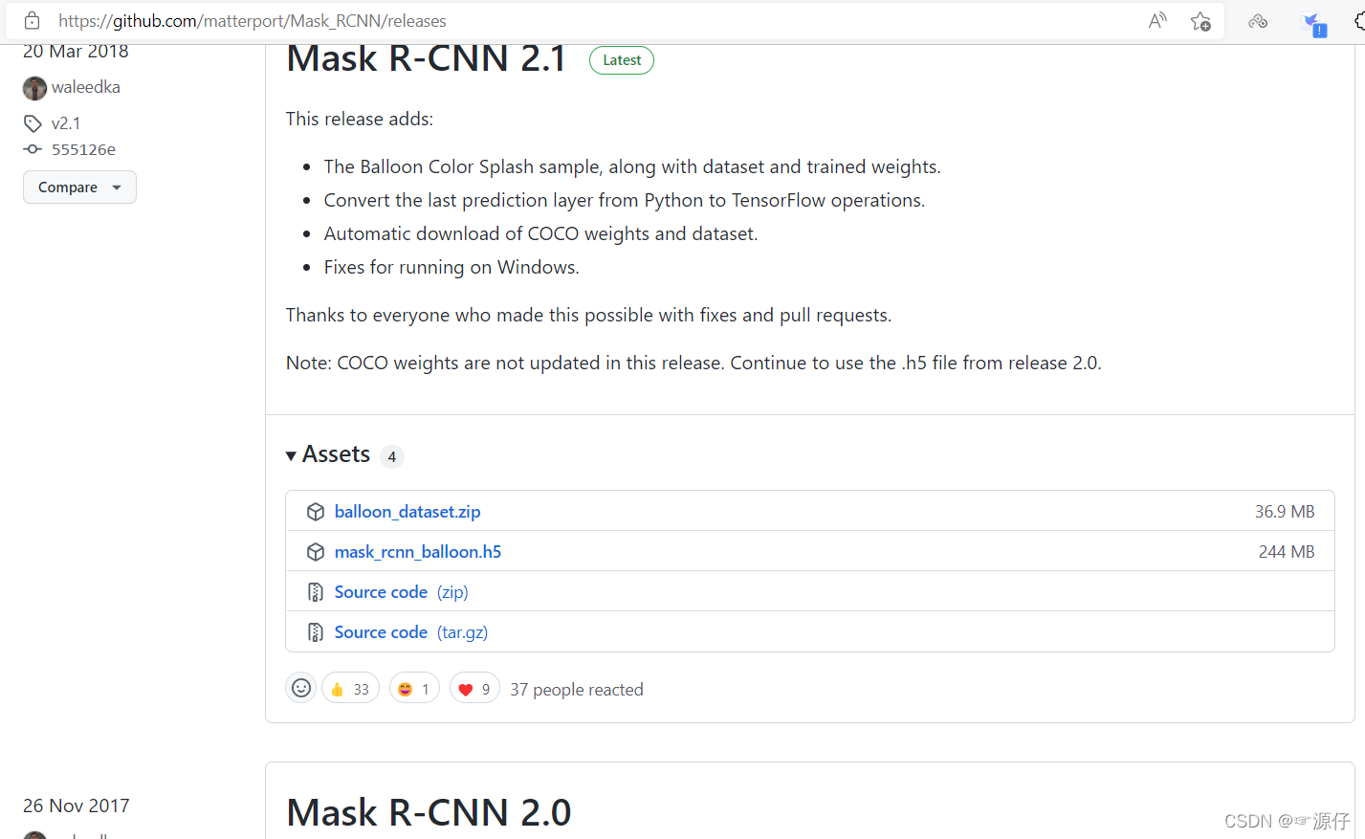Click the tag icon next to v2.1
The height and width of the screenshot is (839, 1365).
[x=34, y=122]
